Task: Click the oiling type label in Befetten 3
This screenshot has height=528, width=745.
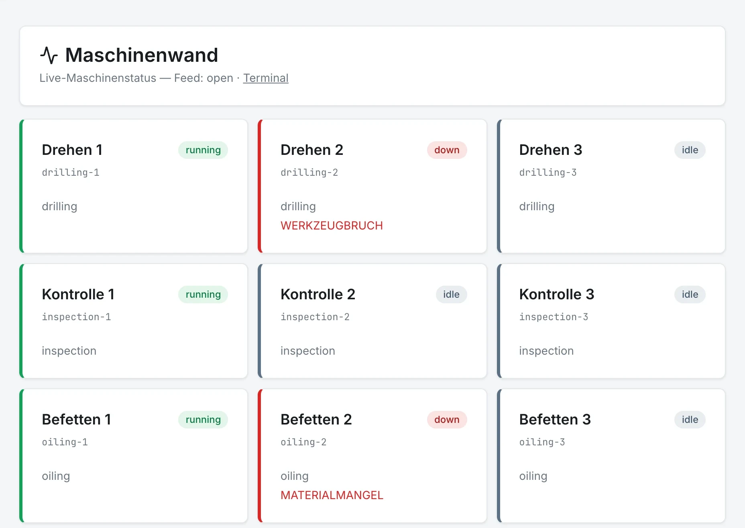Action: [x=533, y=476]
